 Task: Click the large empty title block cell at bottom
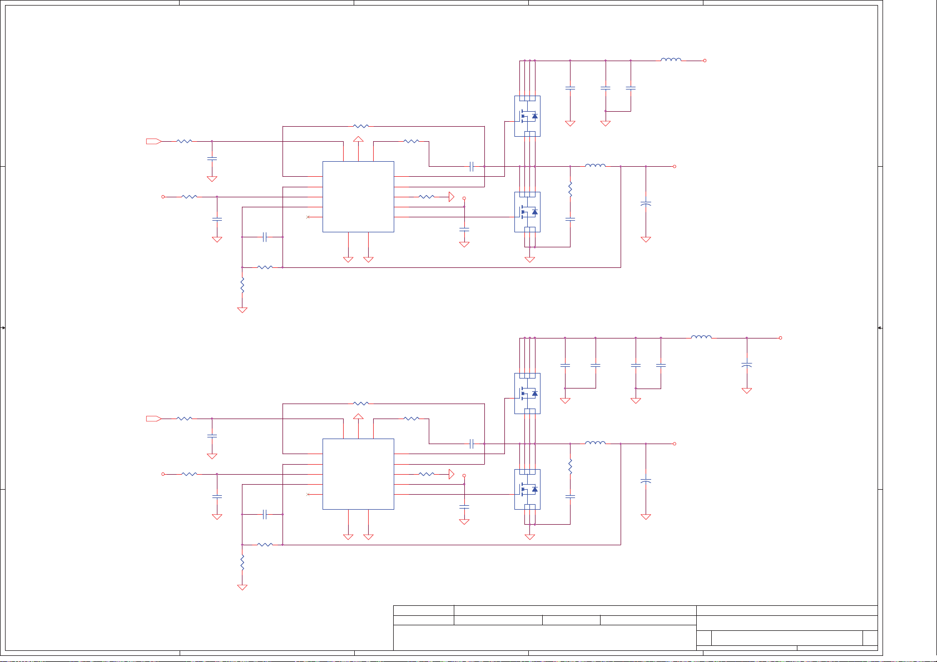click(x=544, y=638)
